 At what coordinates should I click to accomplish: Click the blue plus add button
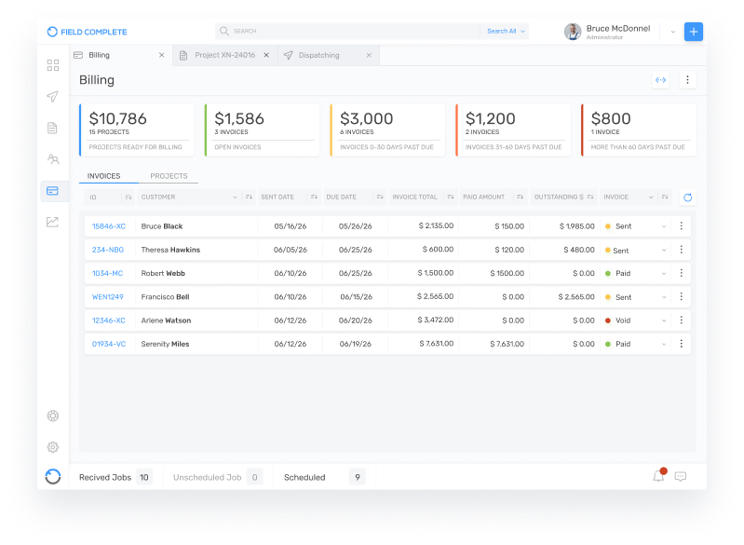tap(694, 32)
